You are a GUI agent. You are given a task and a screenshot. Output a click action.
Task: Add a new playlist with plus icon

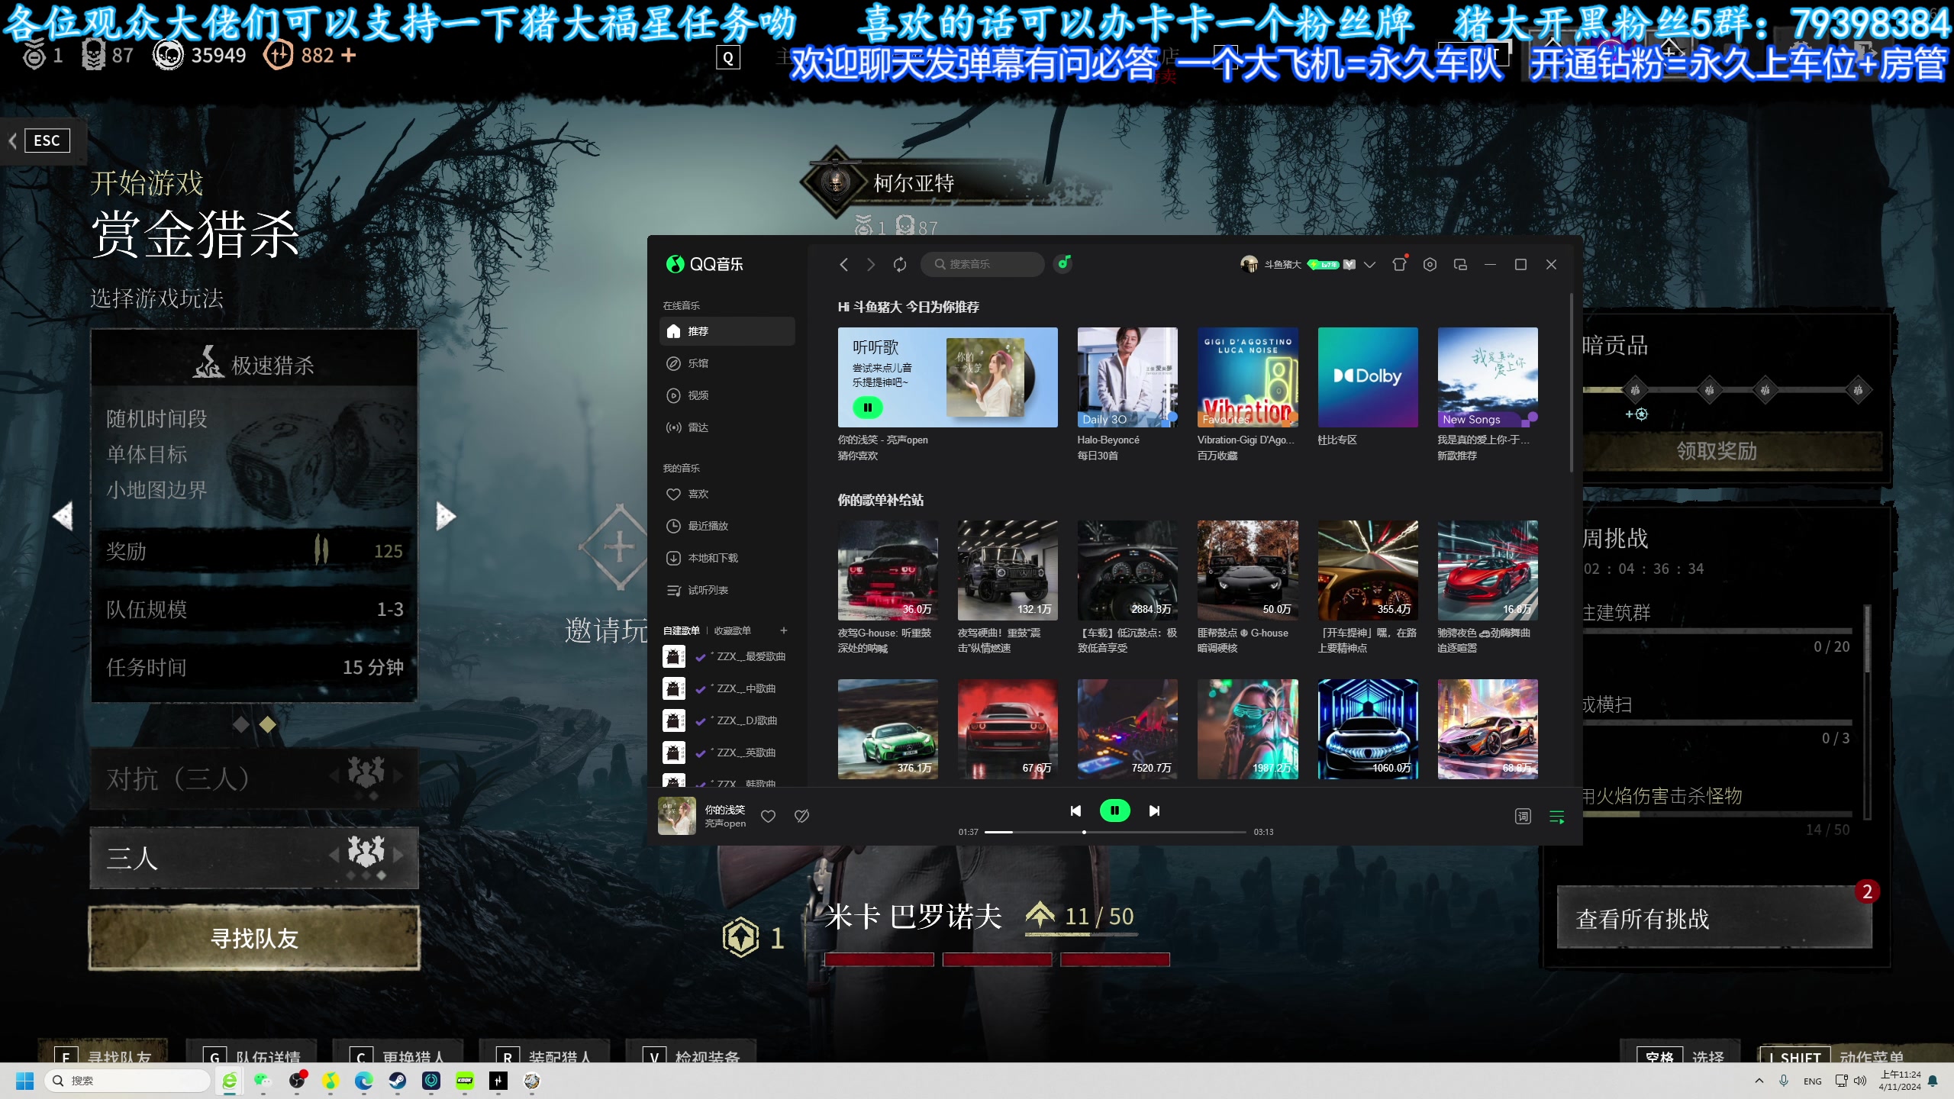783,630
